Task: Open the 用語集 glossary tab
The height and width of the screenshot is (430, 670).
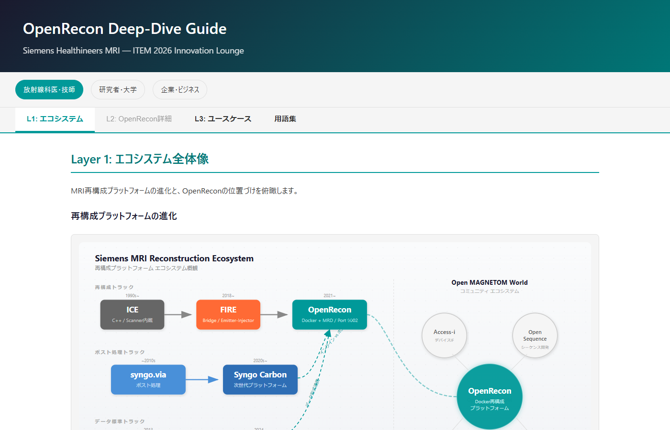Action: pos(285,119)
